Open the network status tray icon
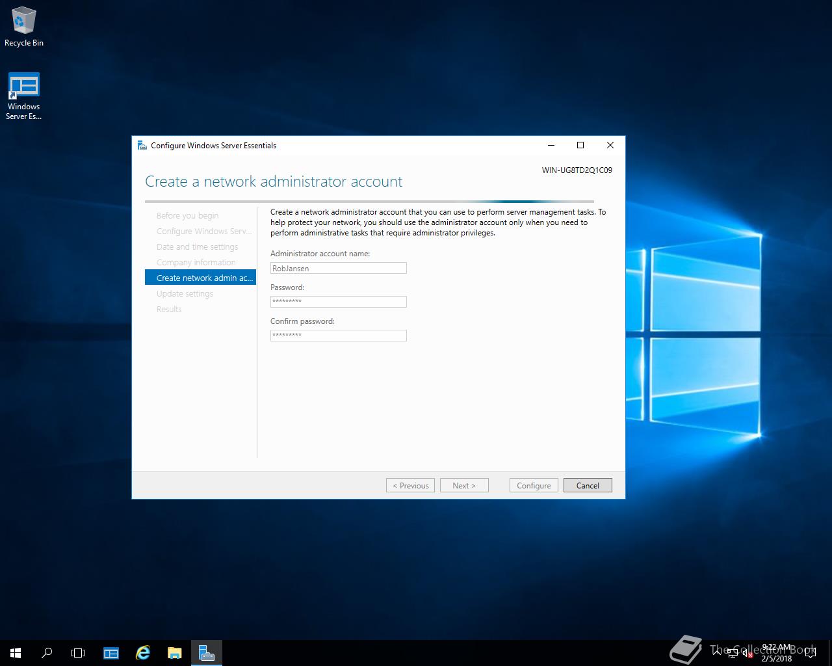 [x=732, y=653]
